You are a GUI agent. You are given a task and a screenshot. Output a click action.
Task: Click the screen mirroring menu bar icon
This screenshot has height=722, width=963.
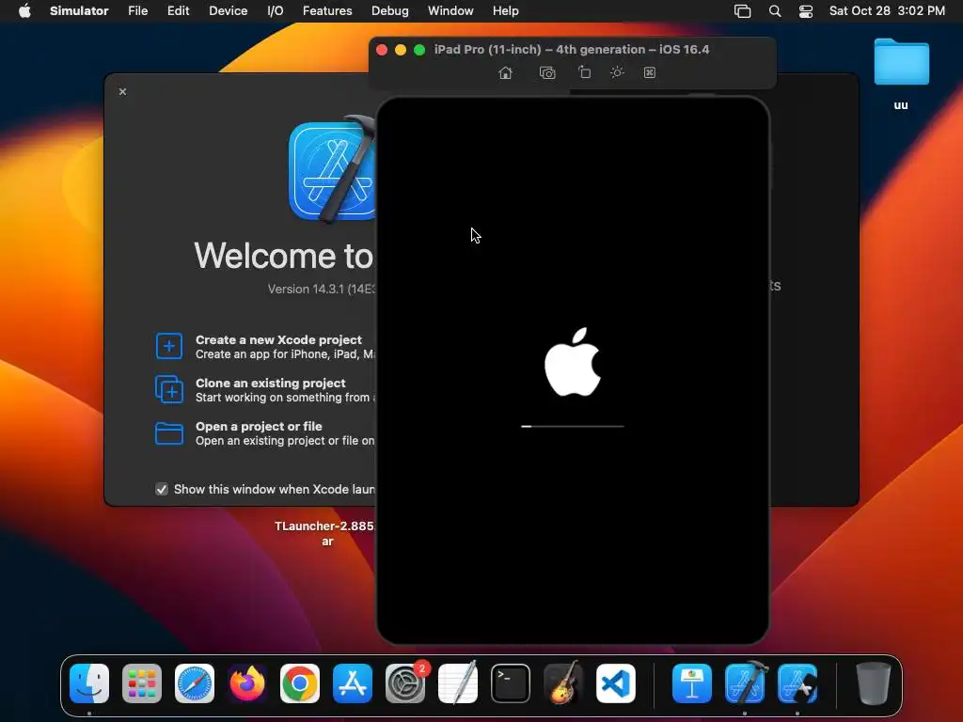[x=743, y=11]
